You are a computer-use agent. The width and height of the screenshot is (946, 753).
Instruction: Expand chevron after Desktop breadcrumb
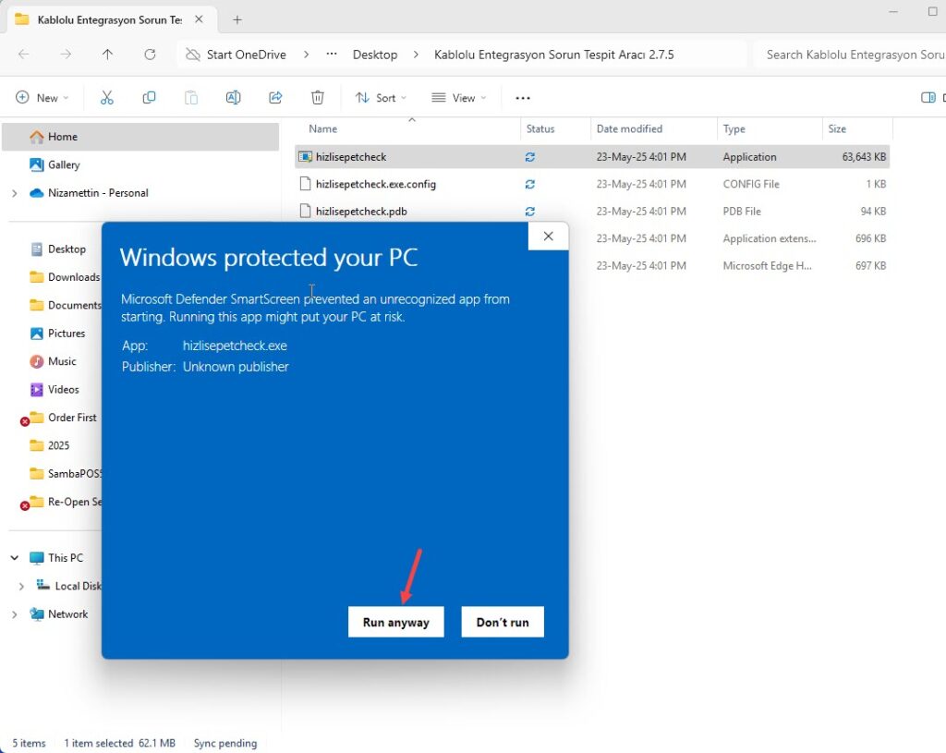tap(416, 55)
